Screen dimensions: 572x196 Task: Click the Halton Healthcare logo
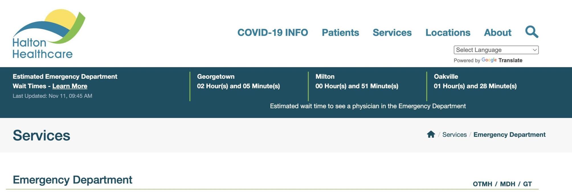pyautogui.click(x=49, y=31)
